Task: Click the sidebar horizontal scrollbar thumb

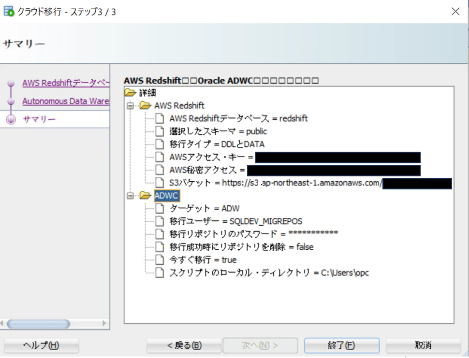Action: pos(38,324)
